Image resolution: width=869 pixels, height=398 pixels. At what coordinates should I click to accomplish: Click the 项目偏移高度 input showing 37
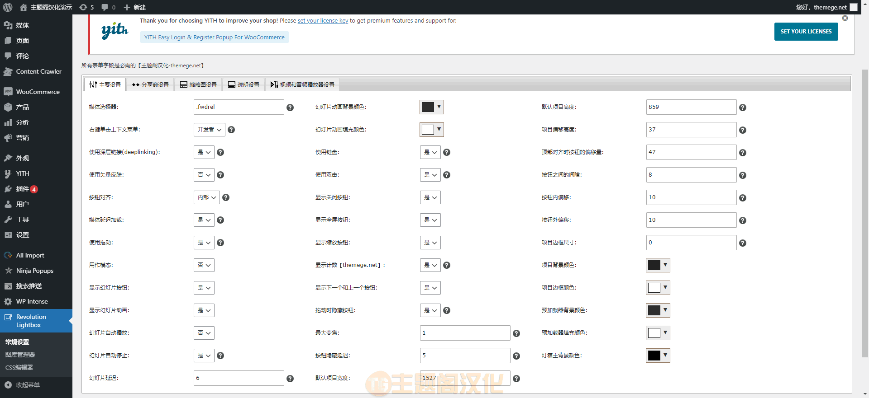tap(692, 130)
